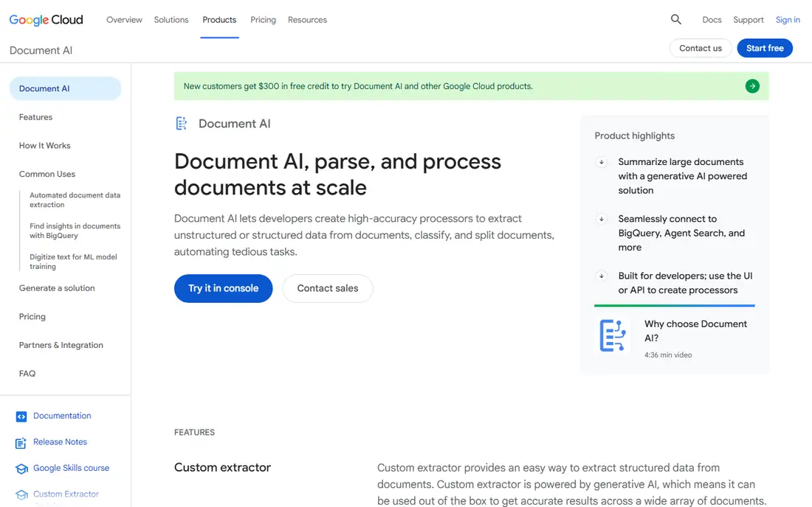Screen dimensions: 812x507
Task: Click the Document AI product icon beside heading
Action: (182, 124)
